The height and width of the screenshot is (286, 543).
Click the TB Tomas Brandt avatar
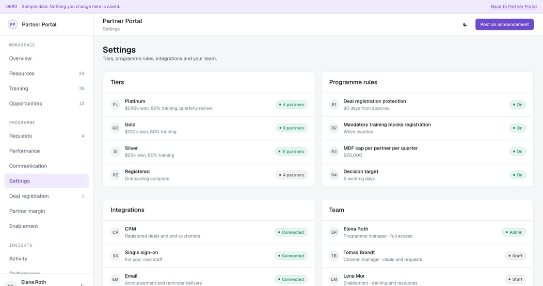point(334,256)
